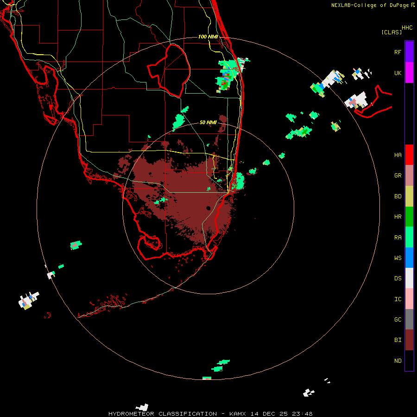
Task: Click the IC legend label
Action: tap(398, 299)
